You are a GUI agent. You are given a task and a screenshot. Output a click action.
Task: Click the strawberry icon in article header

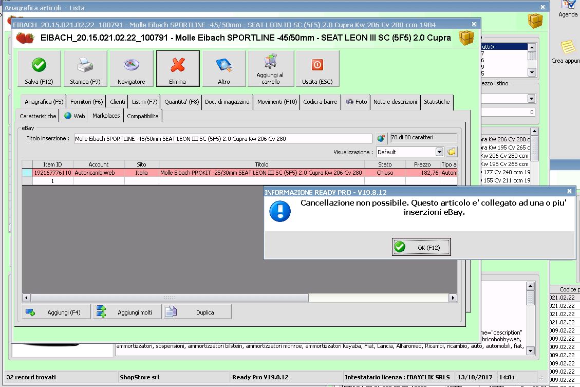click(x=25, y=38)
